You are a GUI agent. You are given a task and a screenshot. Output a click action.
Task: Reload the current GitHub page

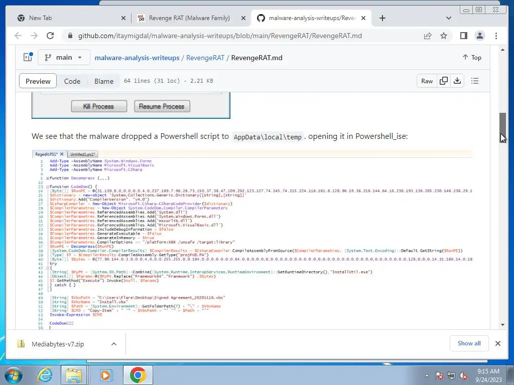(50, 36)
